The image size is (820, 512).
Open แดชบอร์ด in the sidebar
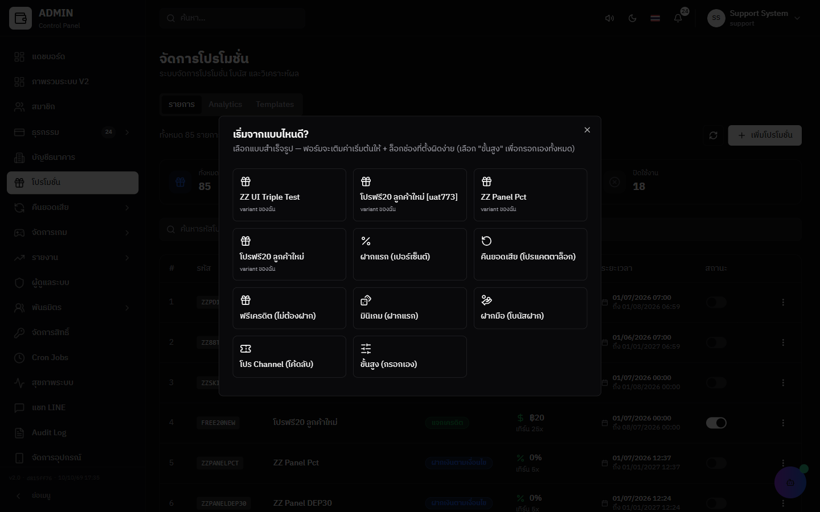click(x=72, y=57)
